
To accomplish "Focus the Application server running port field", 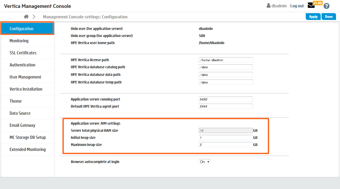I will point(226,99).
